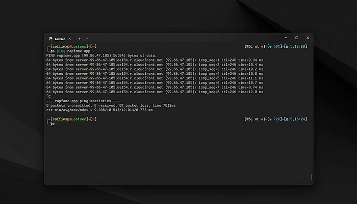357x204 pixels.
Task: Click the icmp_seq=5 ping reply line
Action: tap(155, 78)
